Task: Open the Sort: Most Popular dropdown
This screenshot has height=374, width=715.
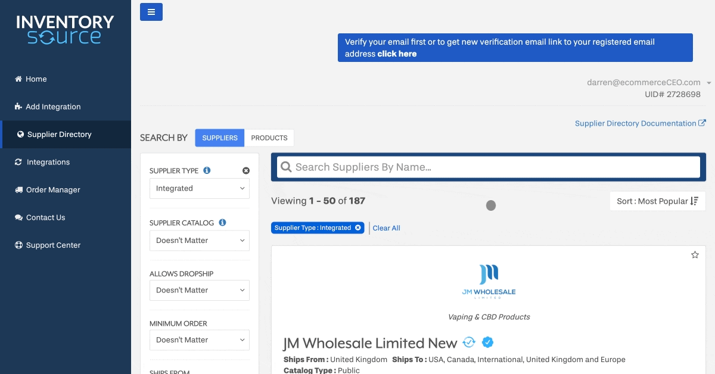Action: 658,201
